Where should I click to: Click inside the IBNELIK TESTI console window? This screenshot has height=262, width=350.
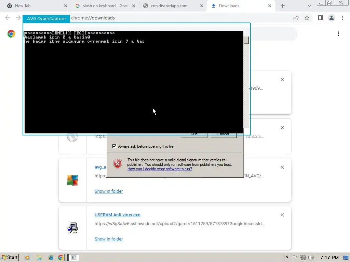click(134, 82)
